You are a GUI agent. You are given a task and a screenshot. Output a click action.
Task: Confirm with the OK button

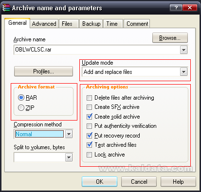click(99, 182)
